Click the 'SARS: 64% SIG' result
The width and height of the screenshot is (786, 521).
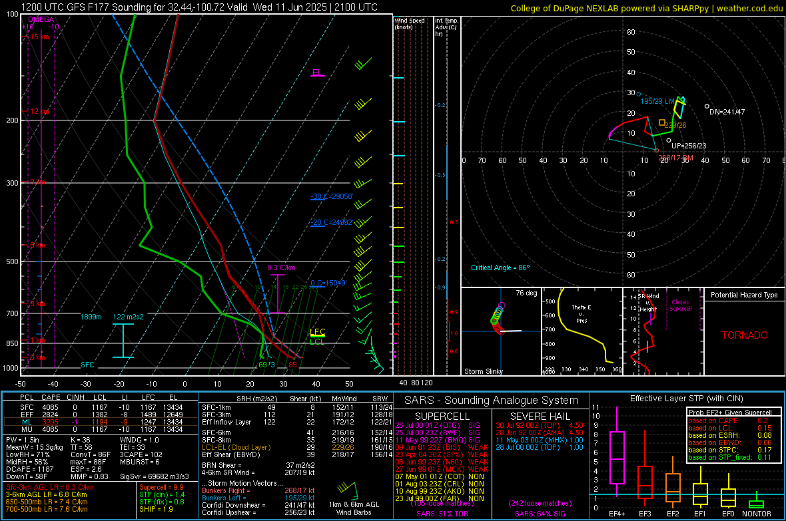[x=540, y=514]
